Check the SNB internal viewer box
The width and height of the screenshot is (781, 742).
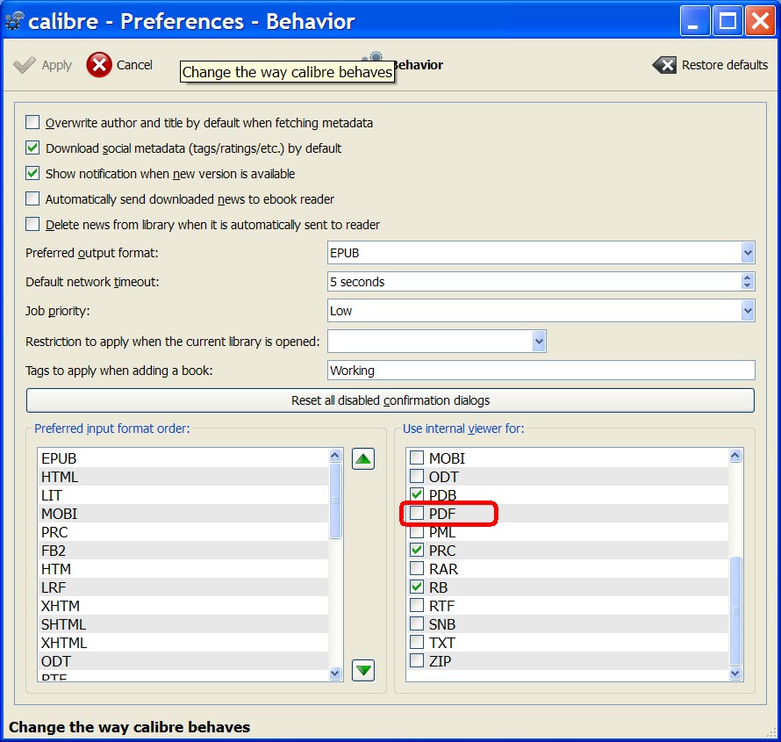(x=417, y=623)
